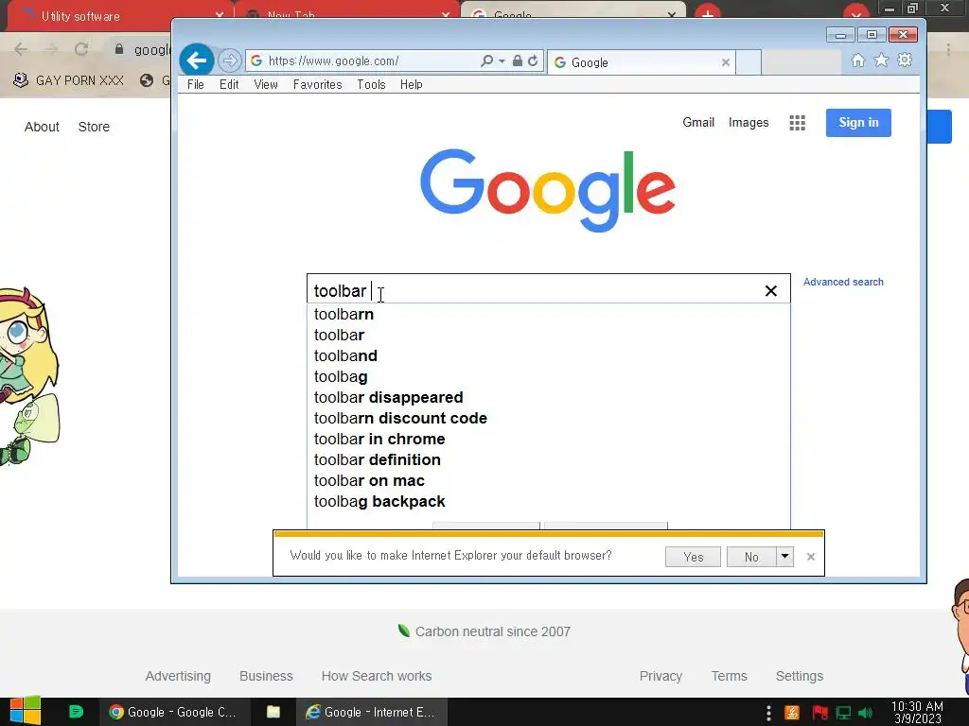Click the lock security icon in IE address bar
The height and width of the screenshot is (726, 969).
tap(518, 60)
